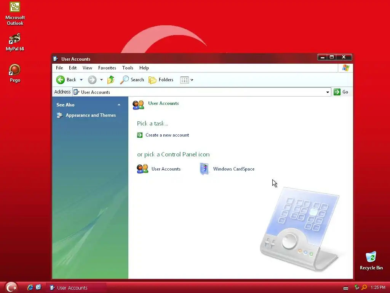Screen dimensions: 390x293
Task: Open the Start button in the taskbar
Action: [11, 287]
